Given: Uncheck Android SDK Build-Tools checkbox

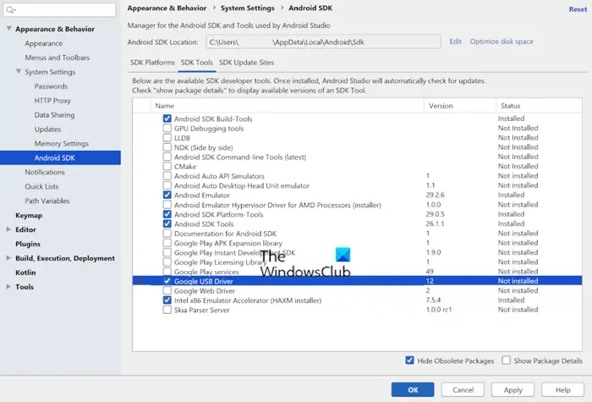Looking at the screenshot, I should click(x=167, y=118).
